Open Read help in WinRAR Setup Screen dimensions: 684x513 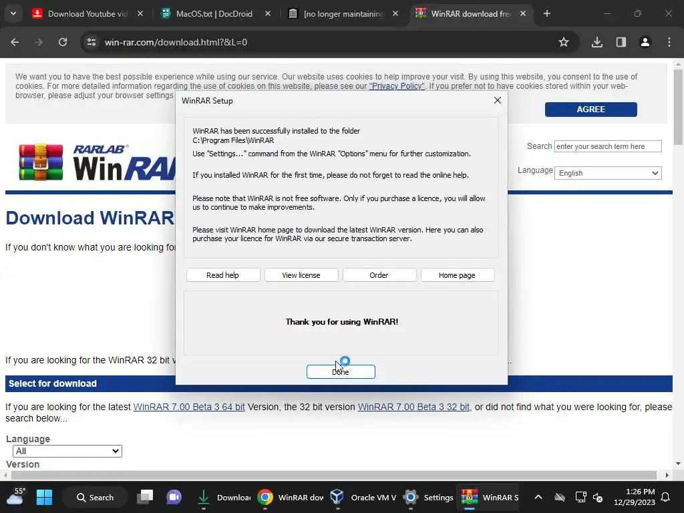tap(223, 275)
